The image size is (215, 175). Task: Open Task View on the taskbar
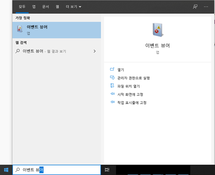(x=107, y=170)
